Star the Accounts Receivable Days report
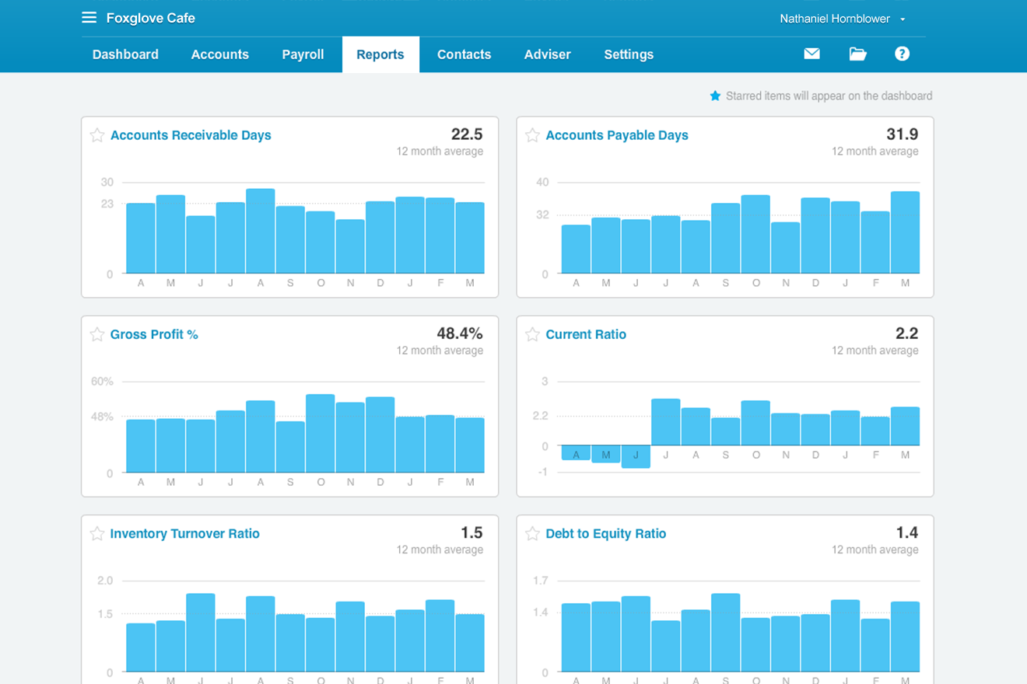1027x684 pixels. coord(96,134)
